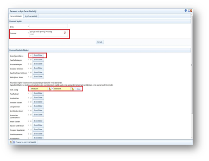Show documents for Parafladıkları
The height and width of the screenshot is (161, 209).
38,93
